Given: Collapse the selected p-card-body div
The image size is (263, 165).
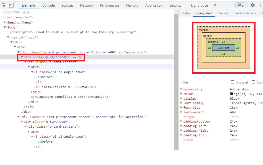Looking at the screenshot, I should (x=22, y=57).
